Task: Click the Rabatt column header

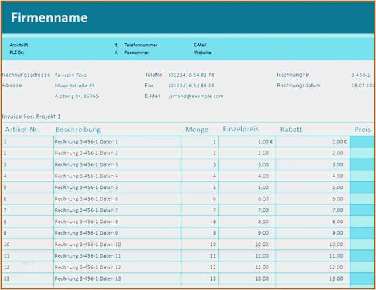Action: coord(291,129)
